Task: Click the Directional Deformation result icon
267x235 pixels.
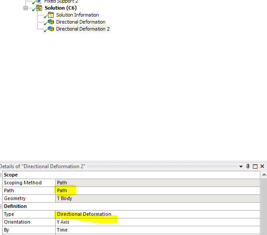Action: pos(51,22)
